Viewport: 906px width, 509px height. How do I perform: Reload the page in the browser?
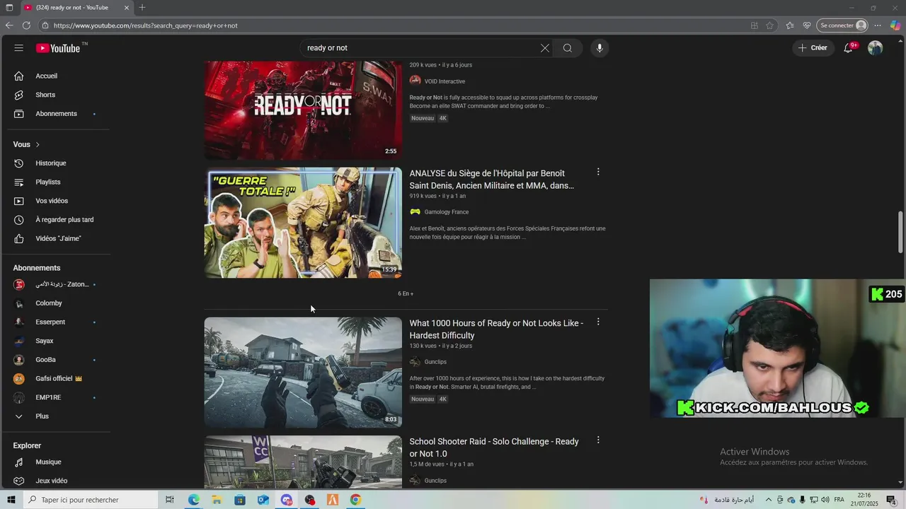click(26, 25)
